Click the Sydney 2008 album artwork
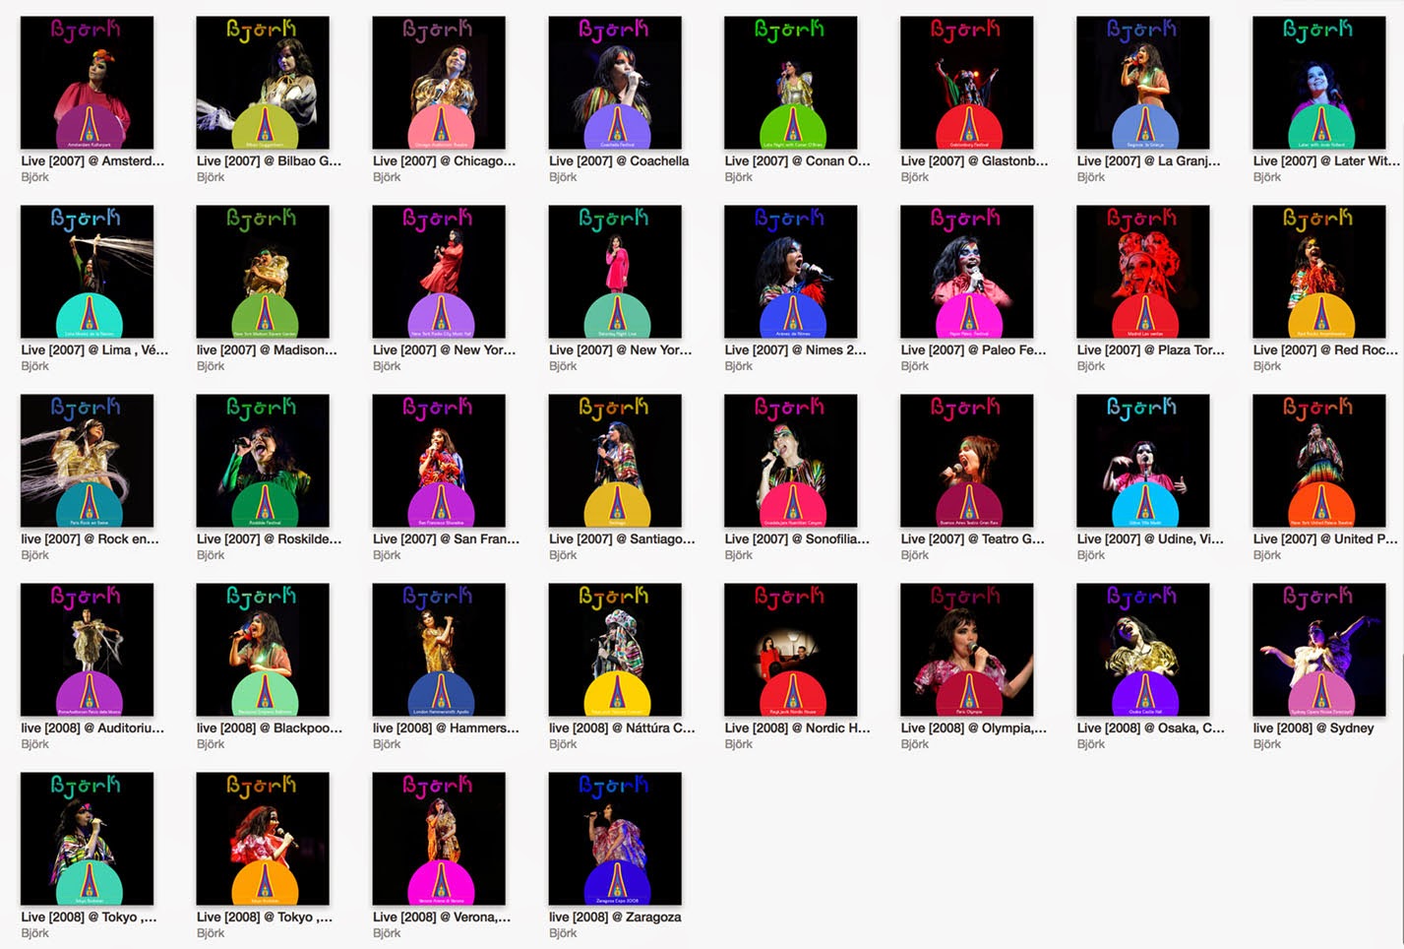 tap(1319, 650)
